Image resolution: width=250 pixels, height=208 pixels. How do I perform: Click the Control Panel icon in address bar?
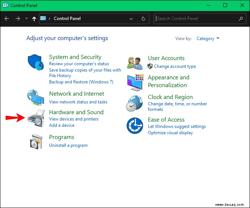[x=43, y=18]
